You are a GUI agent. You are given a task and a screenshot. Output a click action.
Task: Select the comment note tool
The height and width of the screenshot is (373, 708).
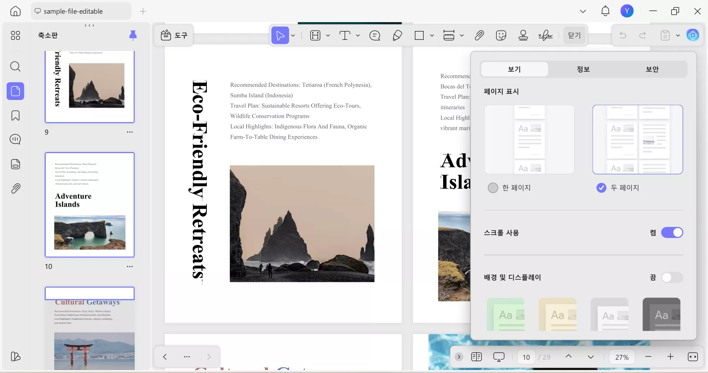pos(375,35)
